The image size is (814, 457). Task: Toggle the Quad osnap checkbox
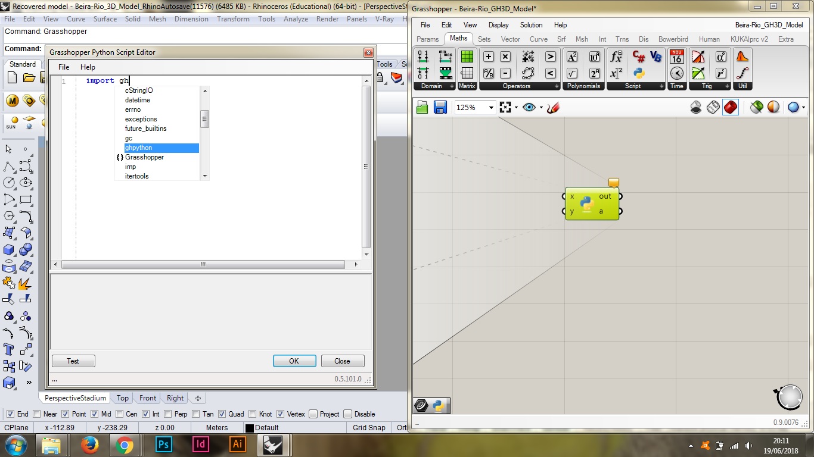(x=222, y=414)
